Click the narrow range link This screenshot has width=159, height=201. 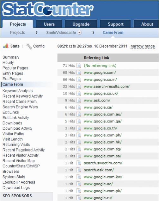pos(143,46)
